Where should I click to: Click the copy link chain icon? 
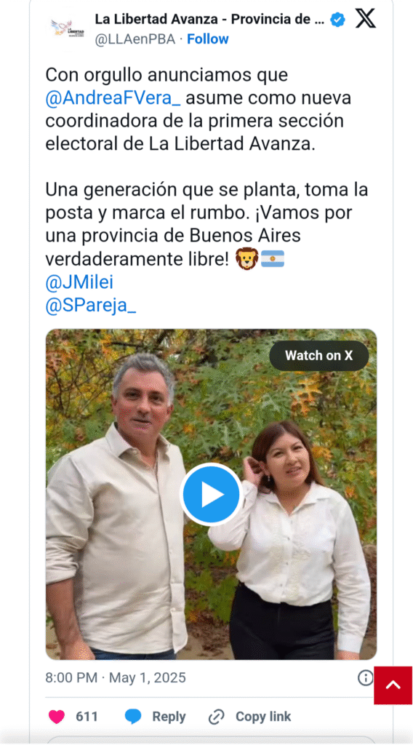point(217,717)
